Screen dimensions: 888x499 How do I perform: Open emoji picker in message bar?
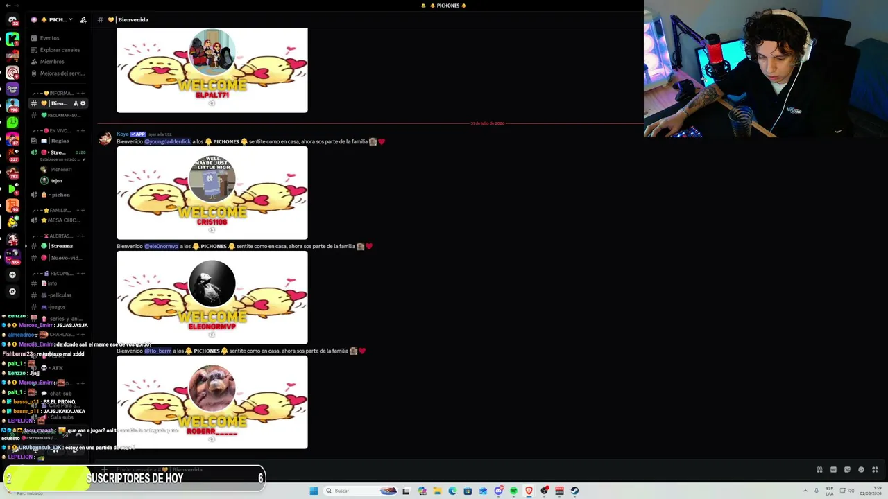[861, 470]
